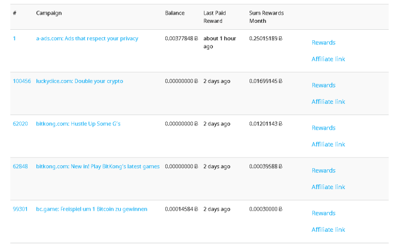Open campaign ID 99301
The width and height of the screenshot is (399, 244).
click(x=21, y=209)
